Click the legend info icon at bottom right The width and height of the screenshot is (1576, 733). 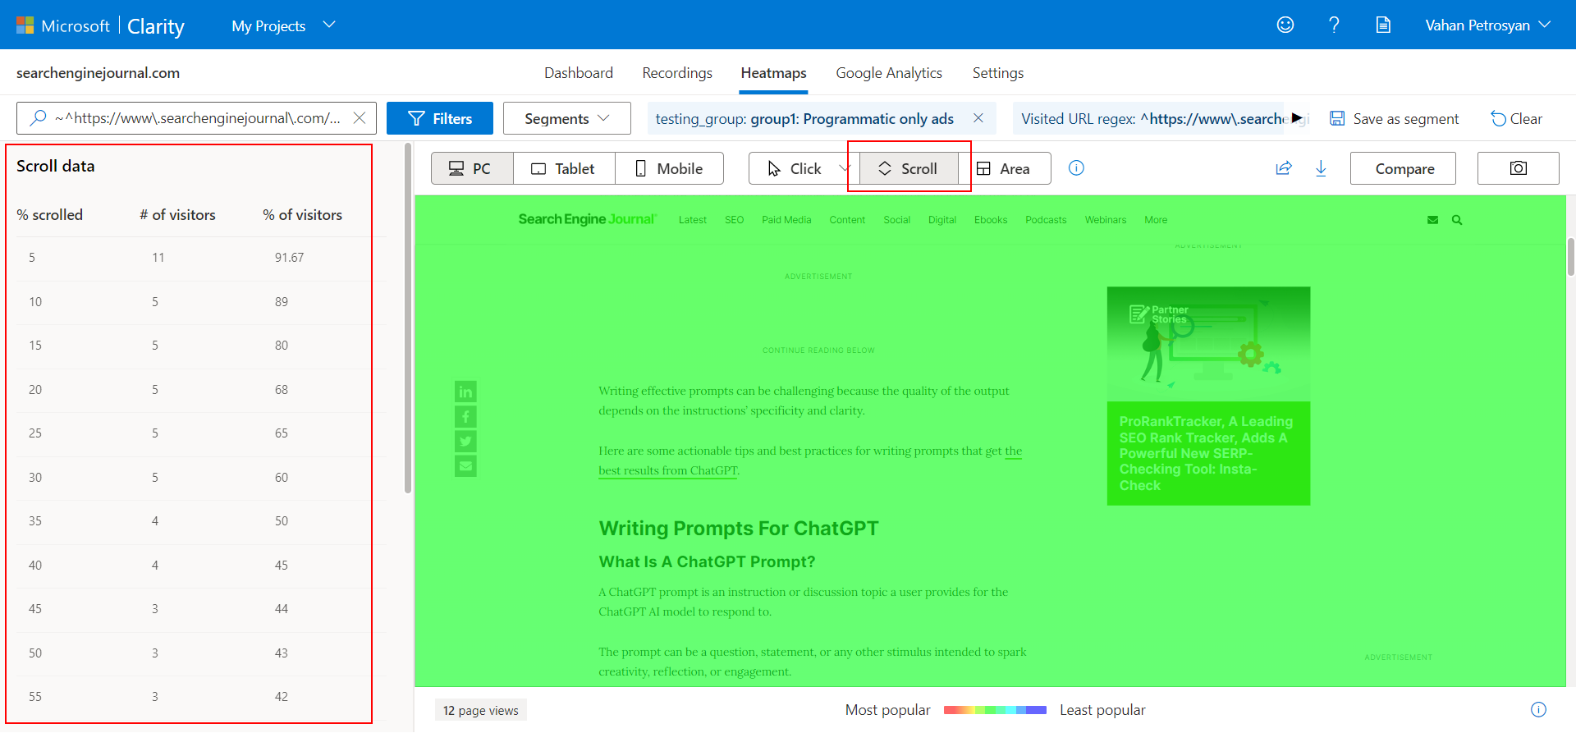coord(1538,709)
